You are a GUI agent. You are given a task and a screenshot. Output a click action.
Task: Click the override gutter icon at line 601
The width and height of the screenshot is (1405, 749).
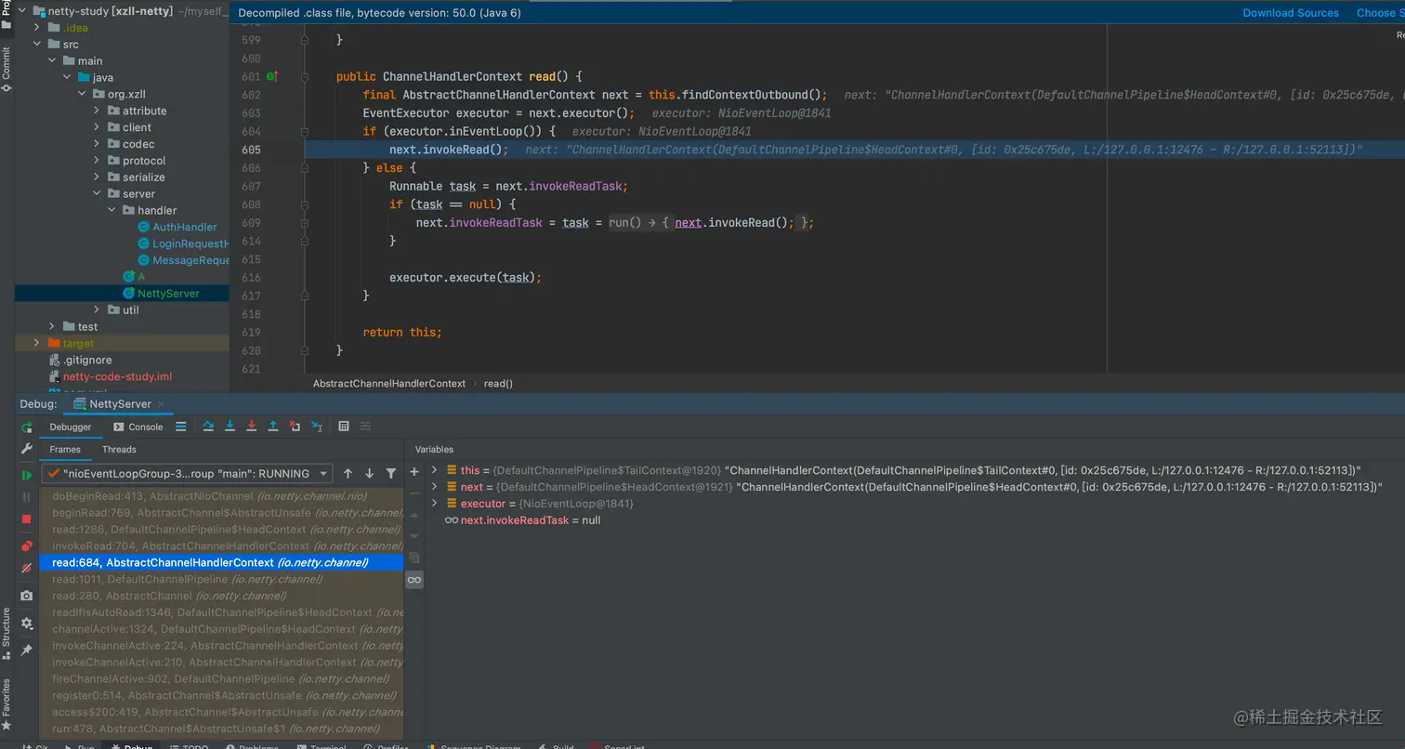272,76
